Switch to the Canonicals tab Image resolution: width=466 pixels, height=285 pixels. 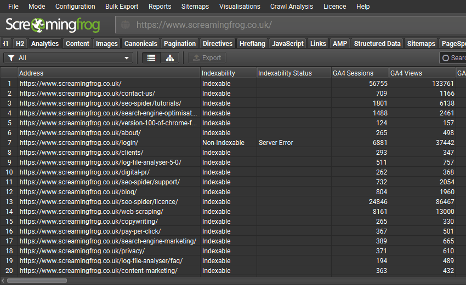(x=140, y=44)
